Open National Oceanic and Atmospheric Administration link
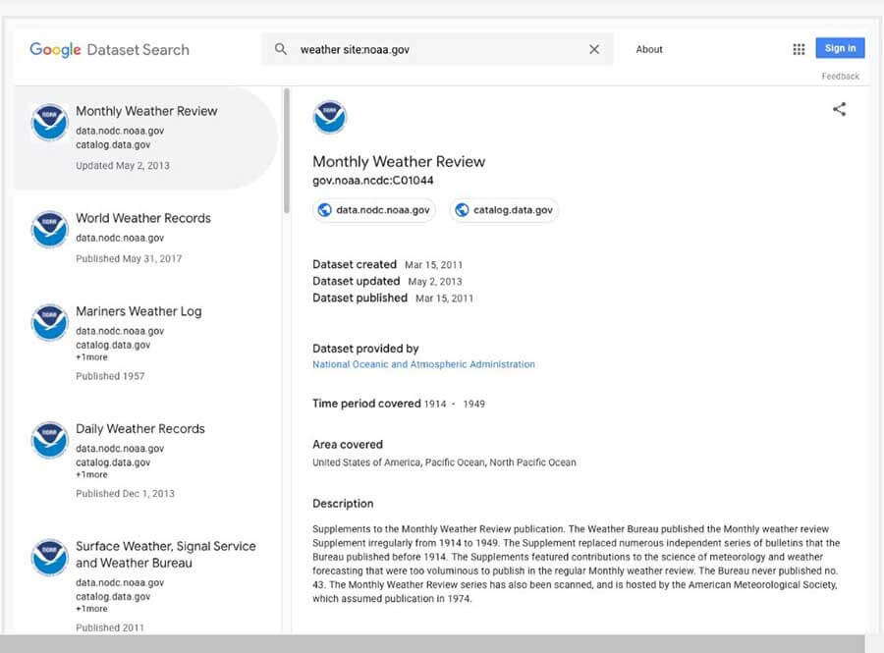The height and width of the screenshot is (653, 884). coord(423,364)
